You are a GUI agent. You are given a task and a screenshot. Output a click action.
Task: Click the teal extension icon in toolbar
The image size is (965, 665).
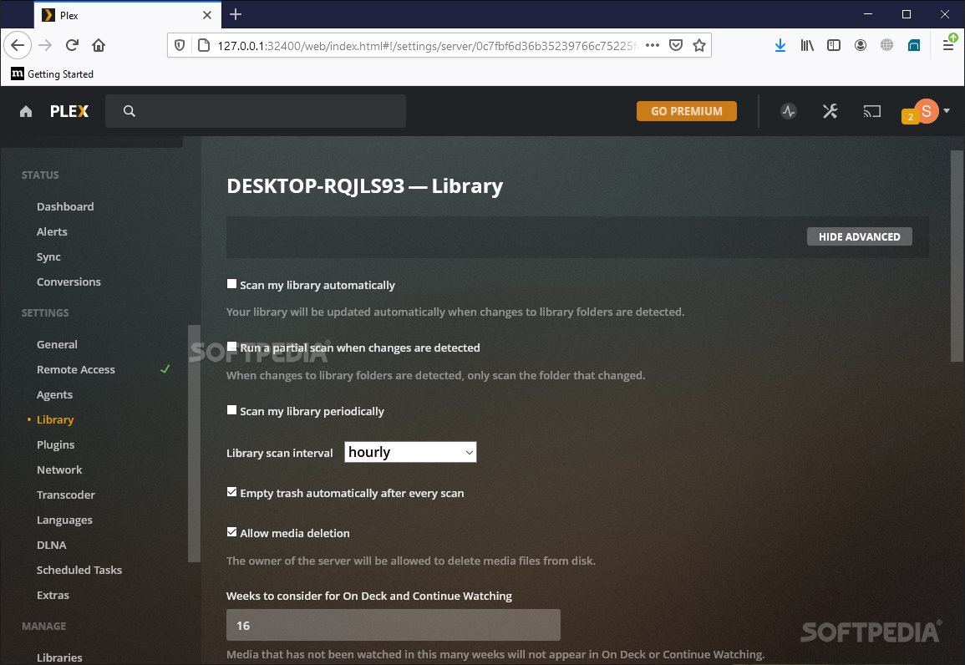pos(914,45)
